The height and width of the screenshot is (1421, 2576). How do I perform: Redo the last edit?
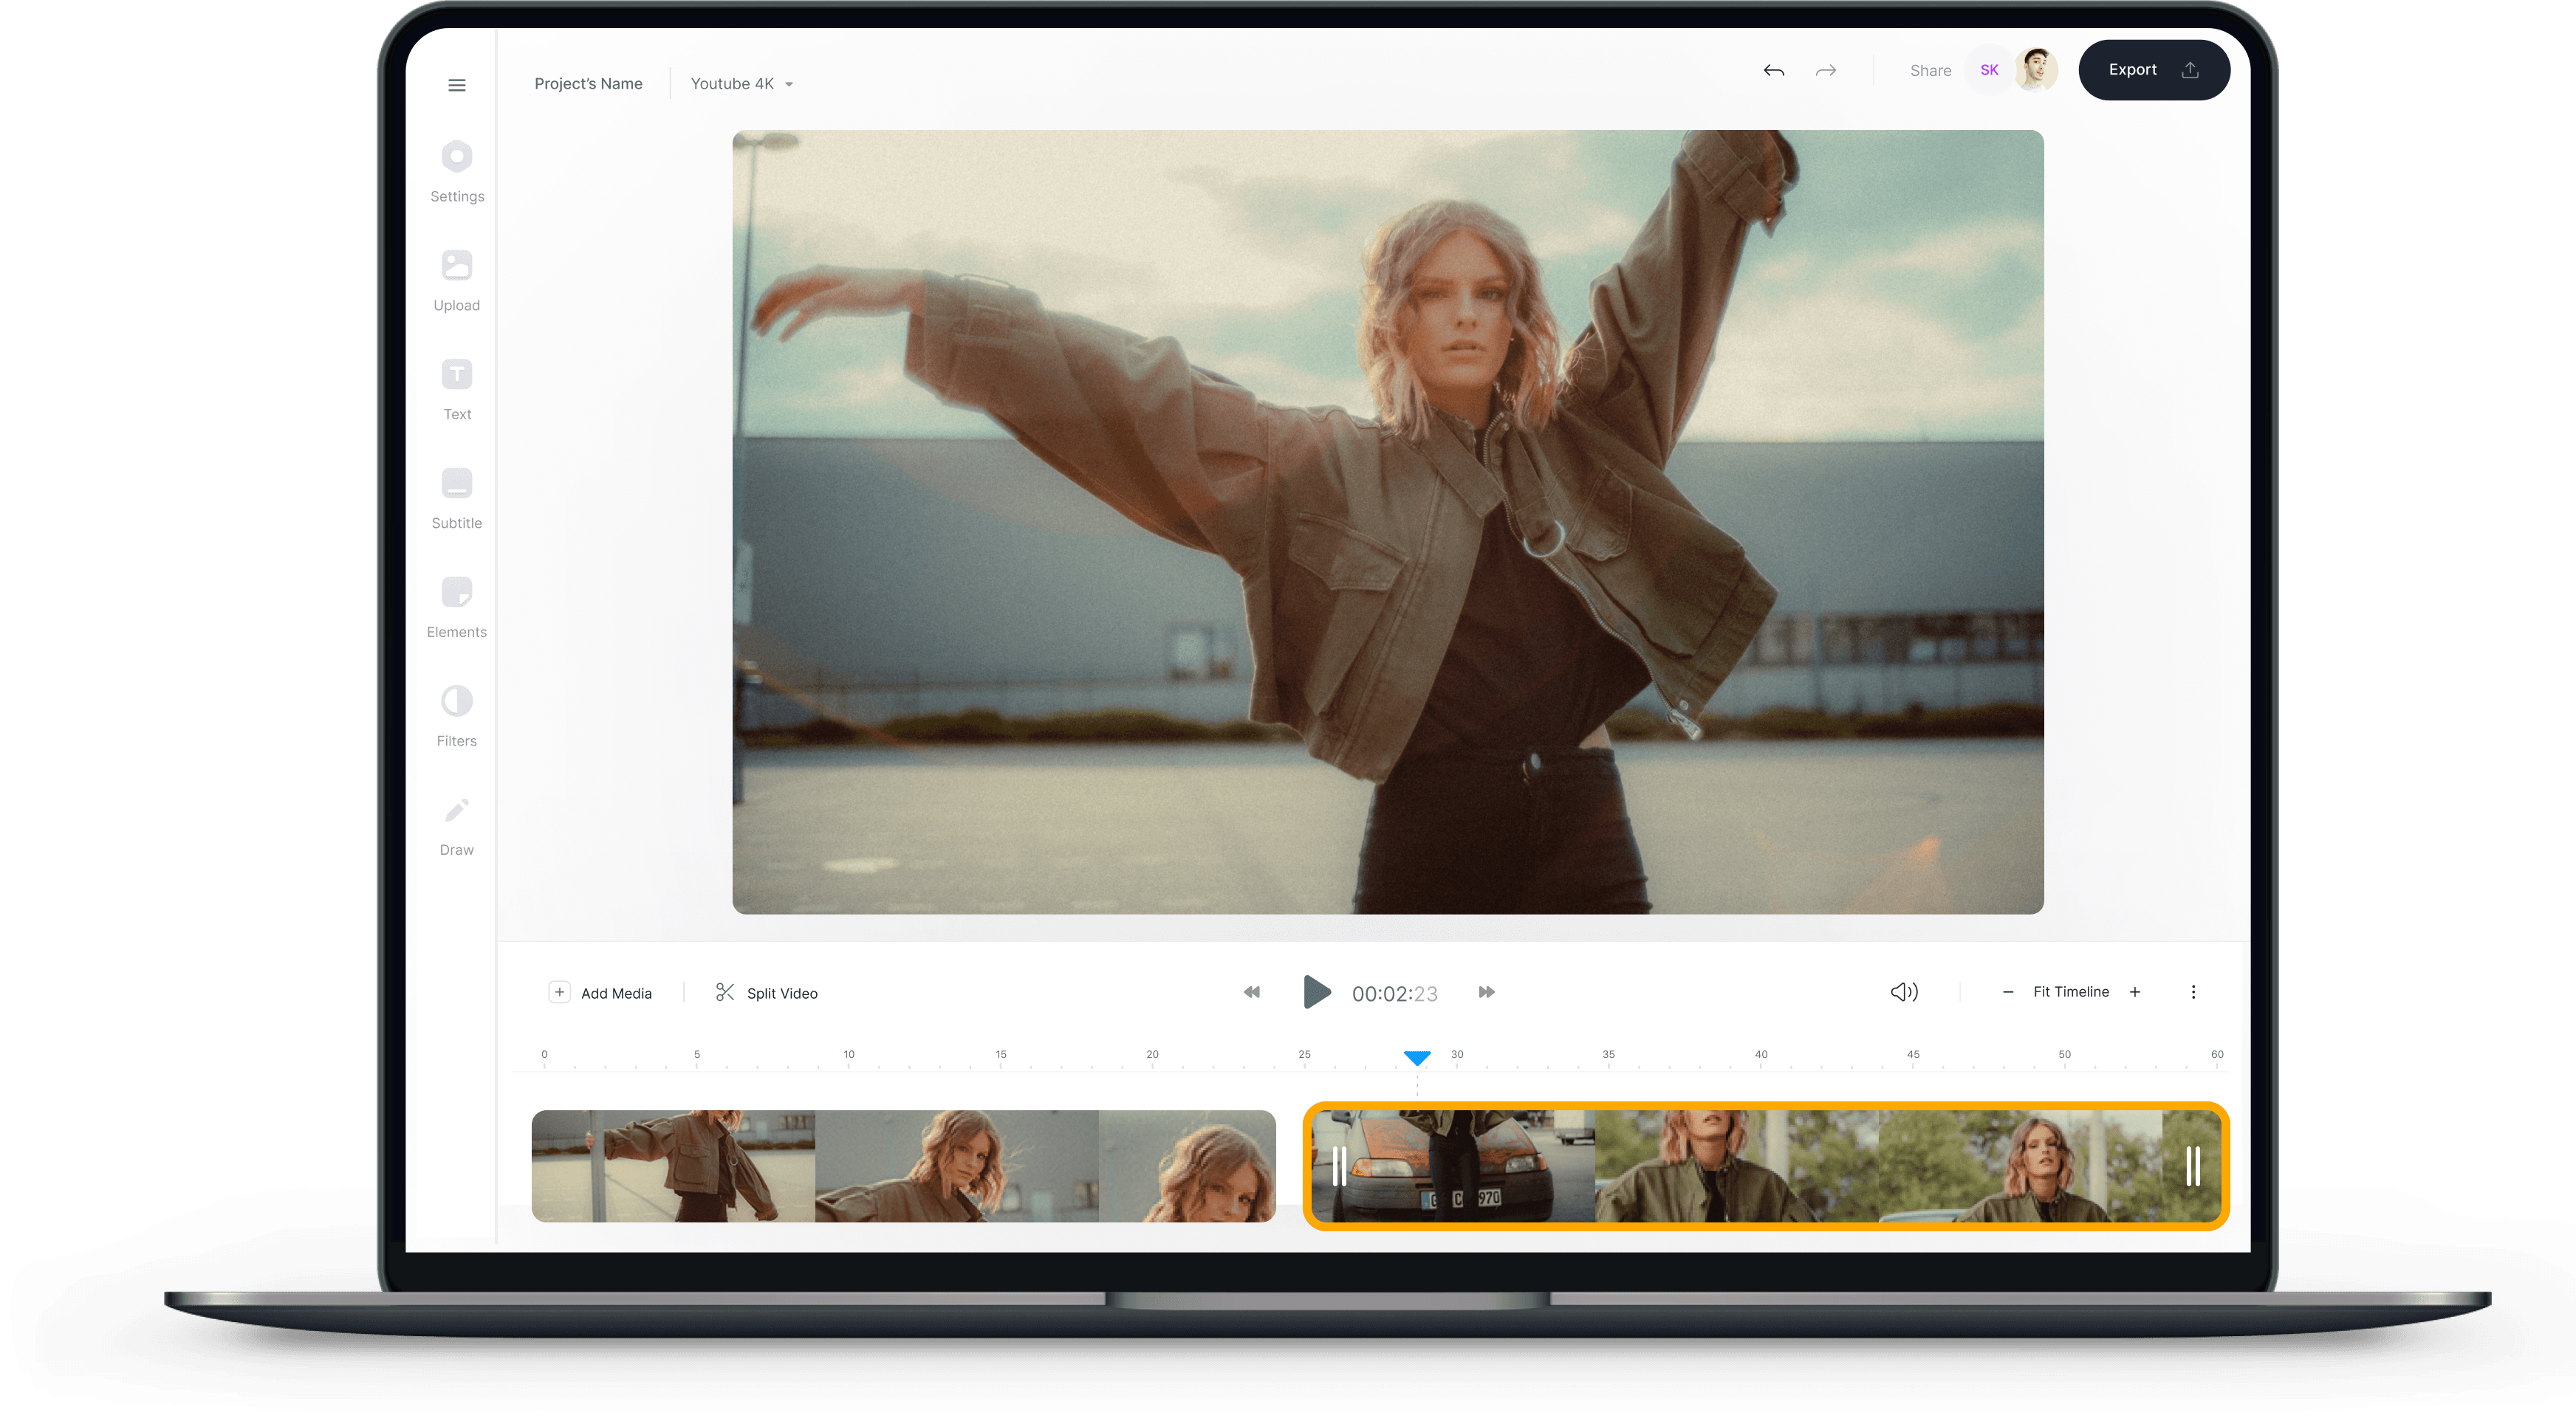coord(1825,70)
